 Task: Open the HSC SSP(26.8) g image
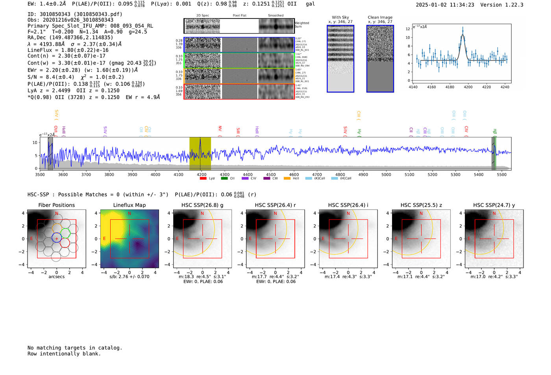click(x=202, y=239)
